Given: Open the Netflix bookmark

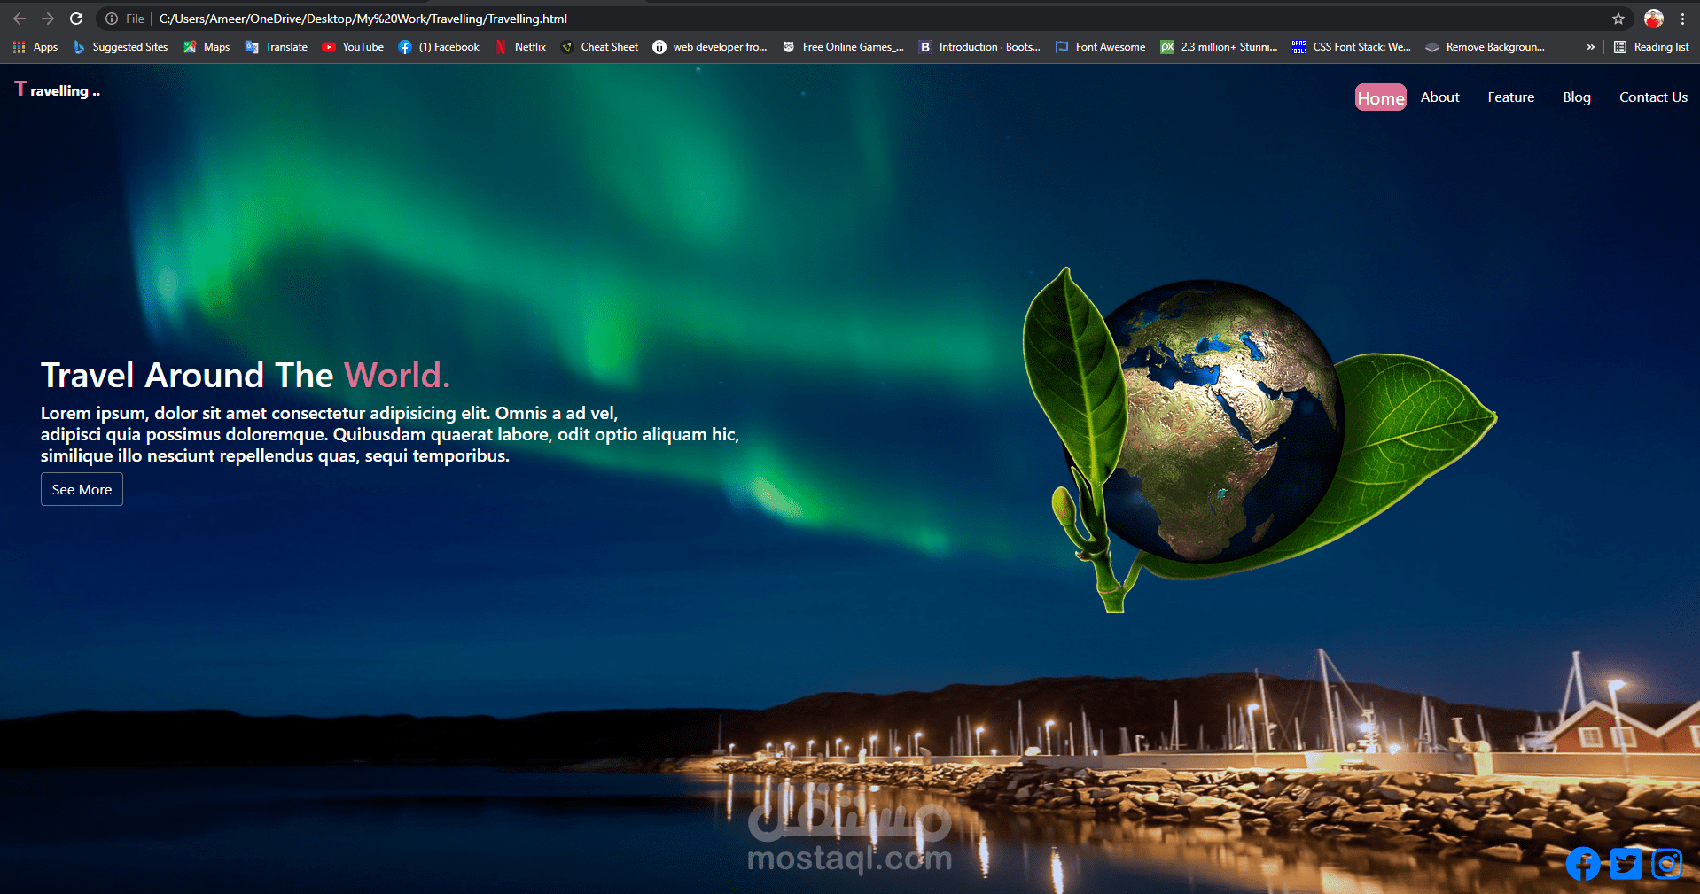Looking at the screenshot, I should (520, 47).
